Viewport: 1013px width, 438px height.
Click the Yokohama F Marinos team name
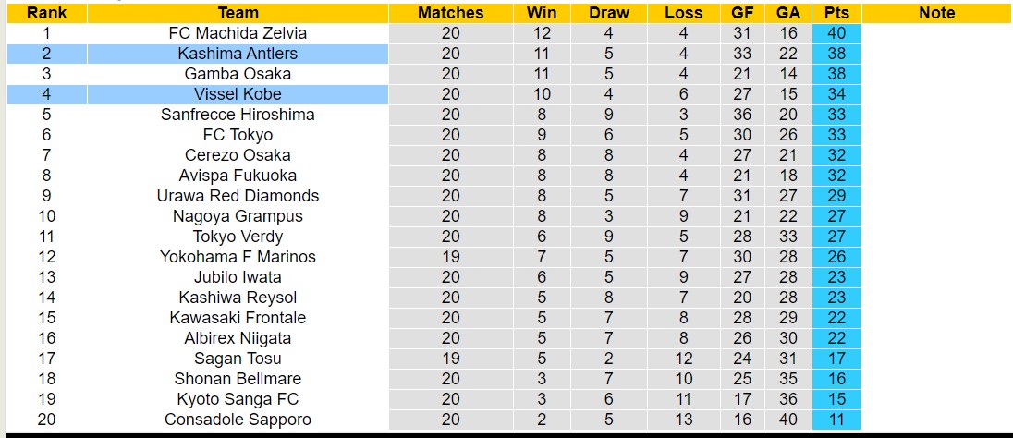238,257
